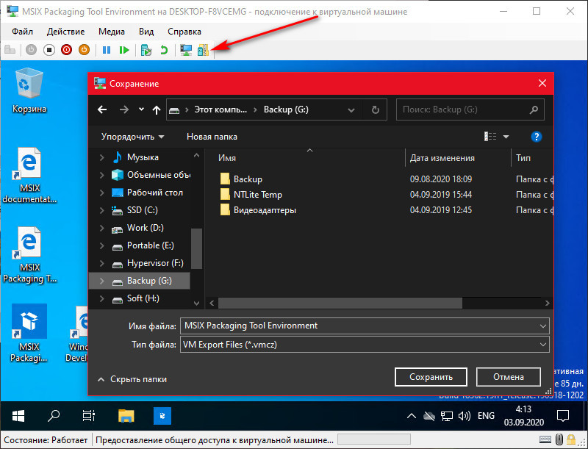Go back in the Save dialog
Screen dimensions: 588x449
pos(102,109)
